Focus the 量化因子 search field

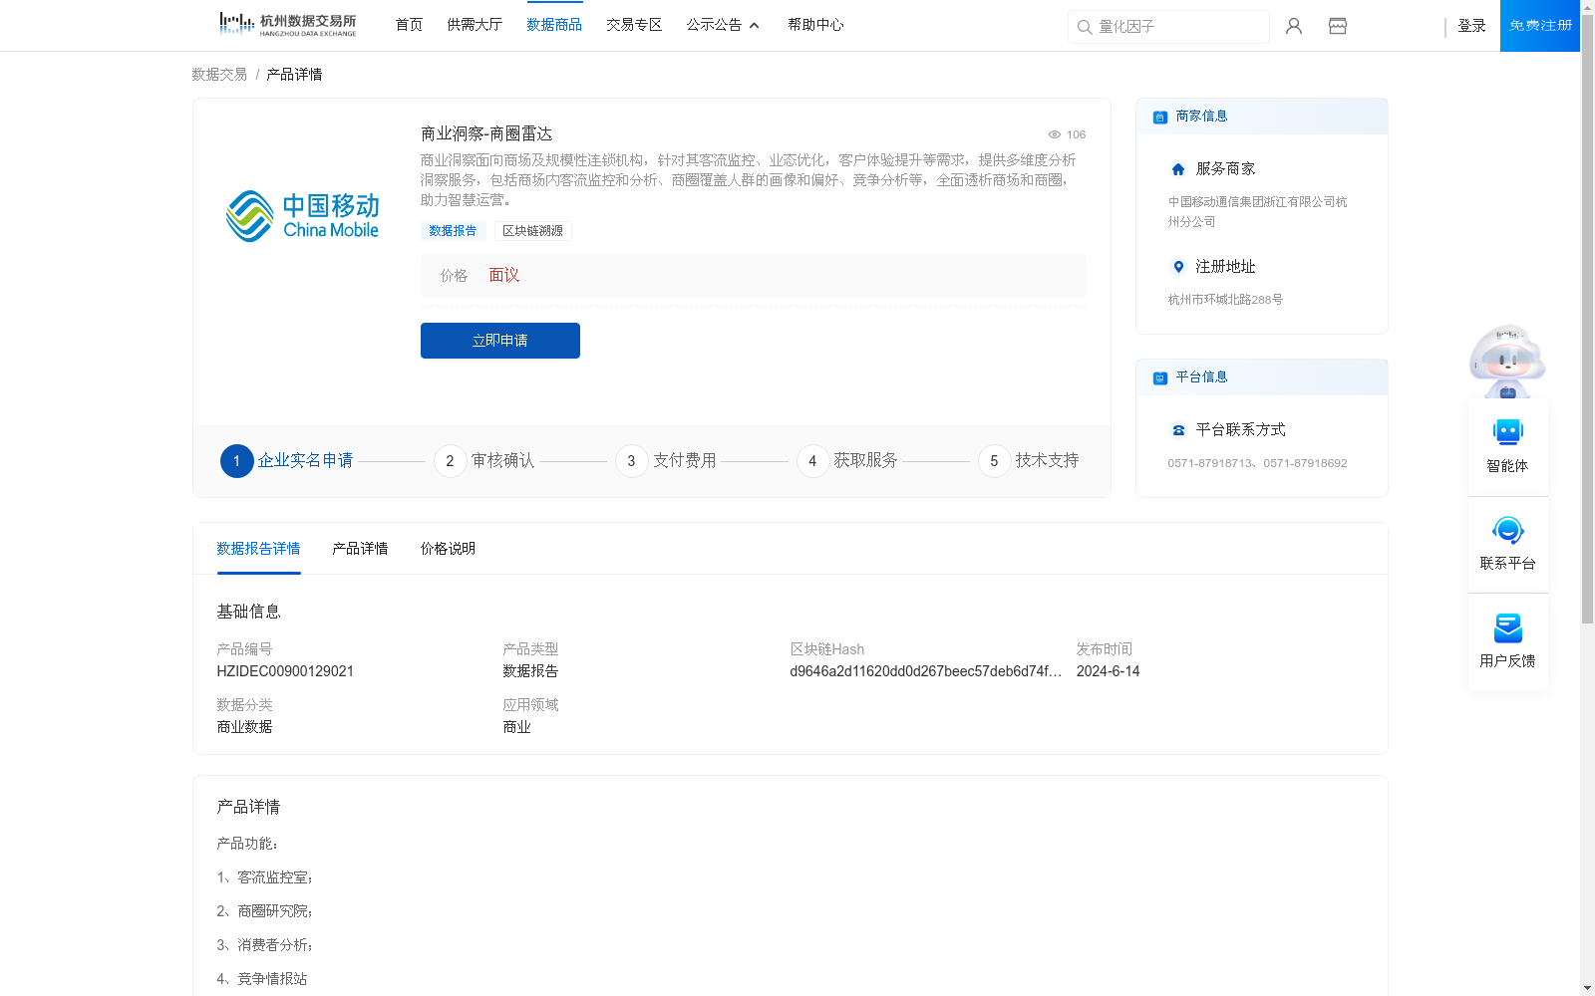[1168, 27]
